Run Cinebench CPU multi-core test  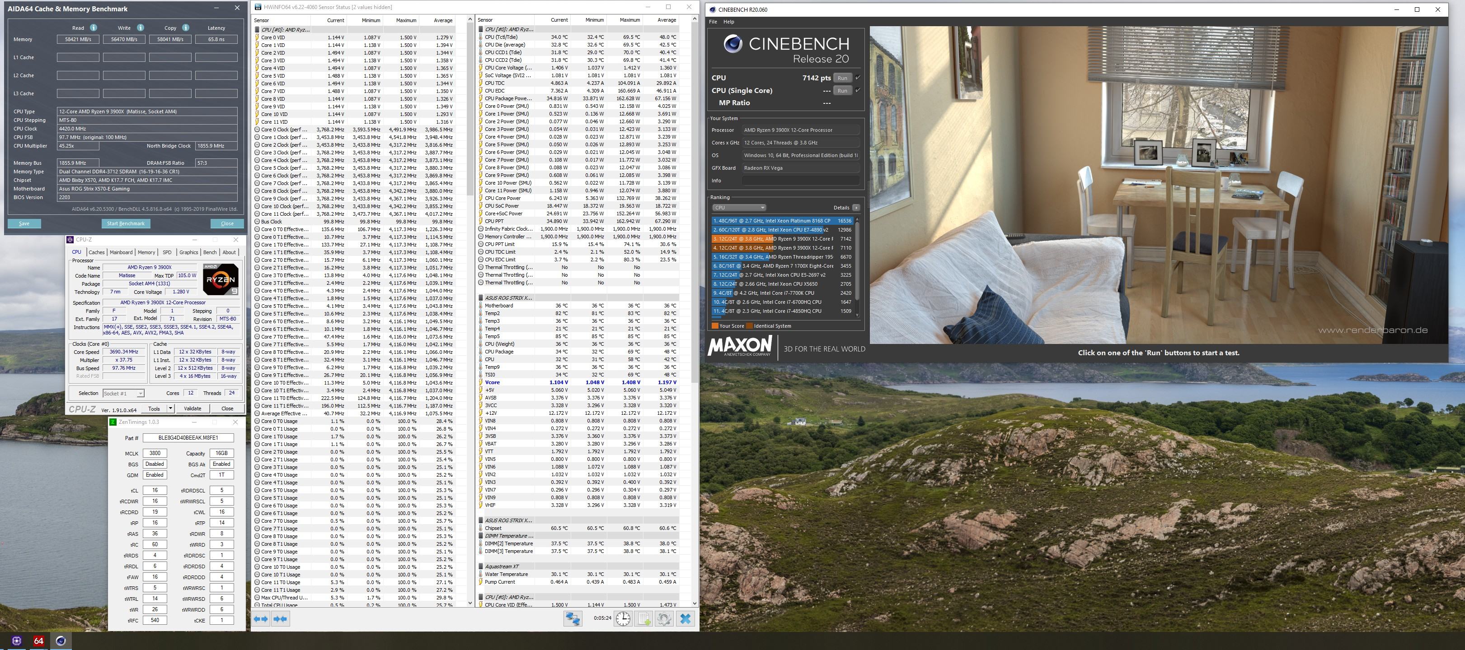tap(842, 78)
